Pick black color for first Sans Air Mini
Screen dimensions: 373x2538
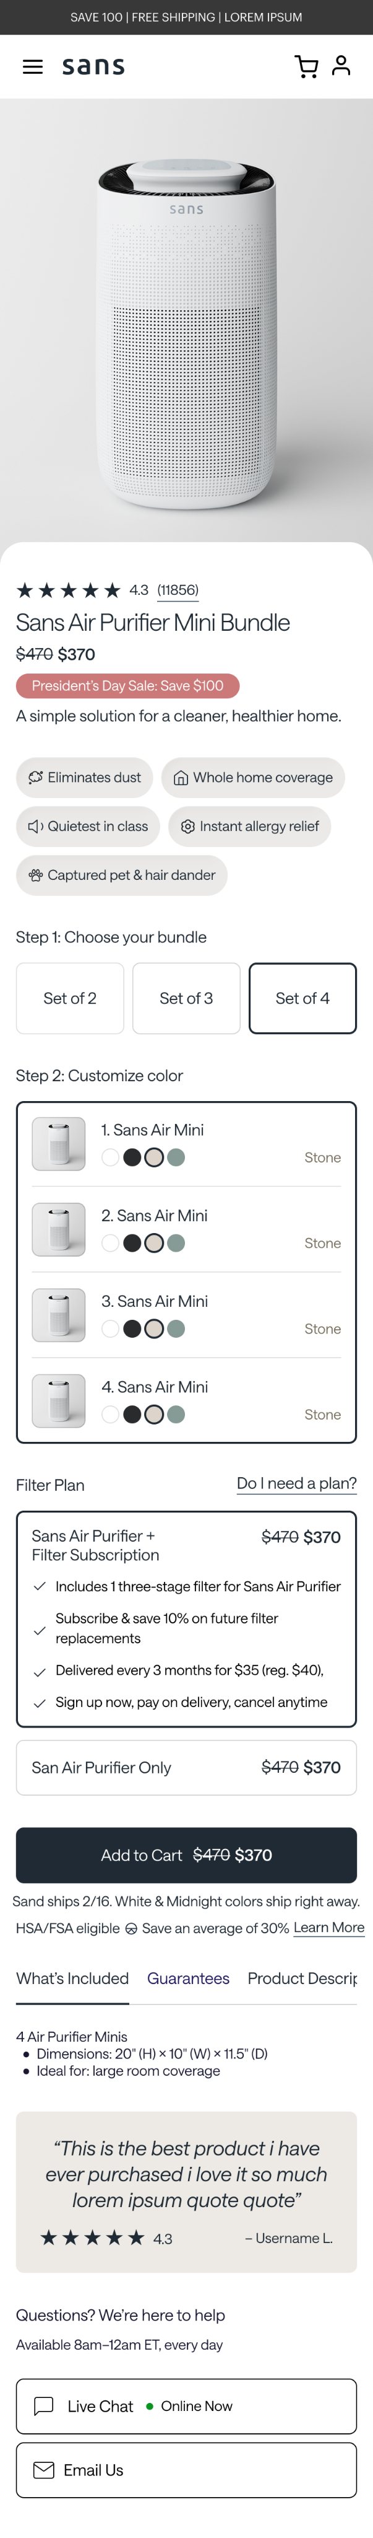click(132, 1157)
